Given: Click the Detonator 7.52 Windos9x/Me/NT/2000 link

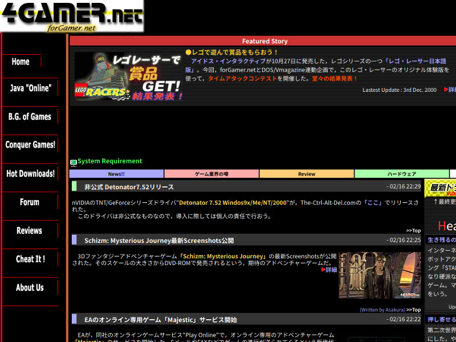Looking at the screenshot, I should 233,203.
